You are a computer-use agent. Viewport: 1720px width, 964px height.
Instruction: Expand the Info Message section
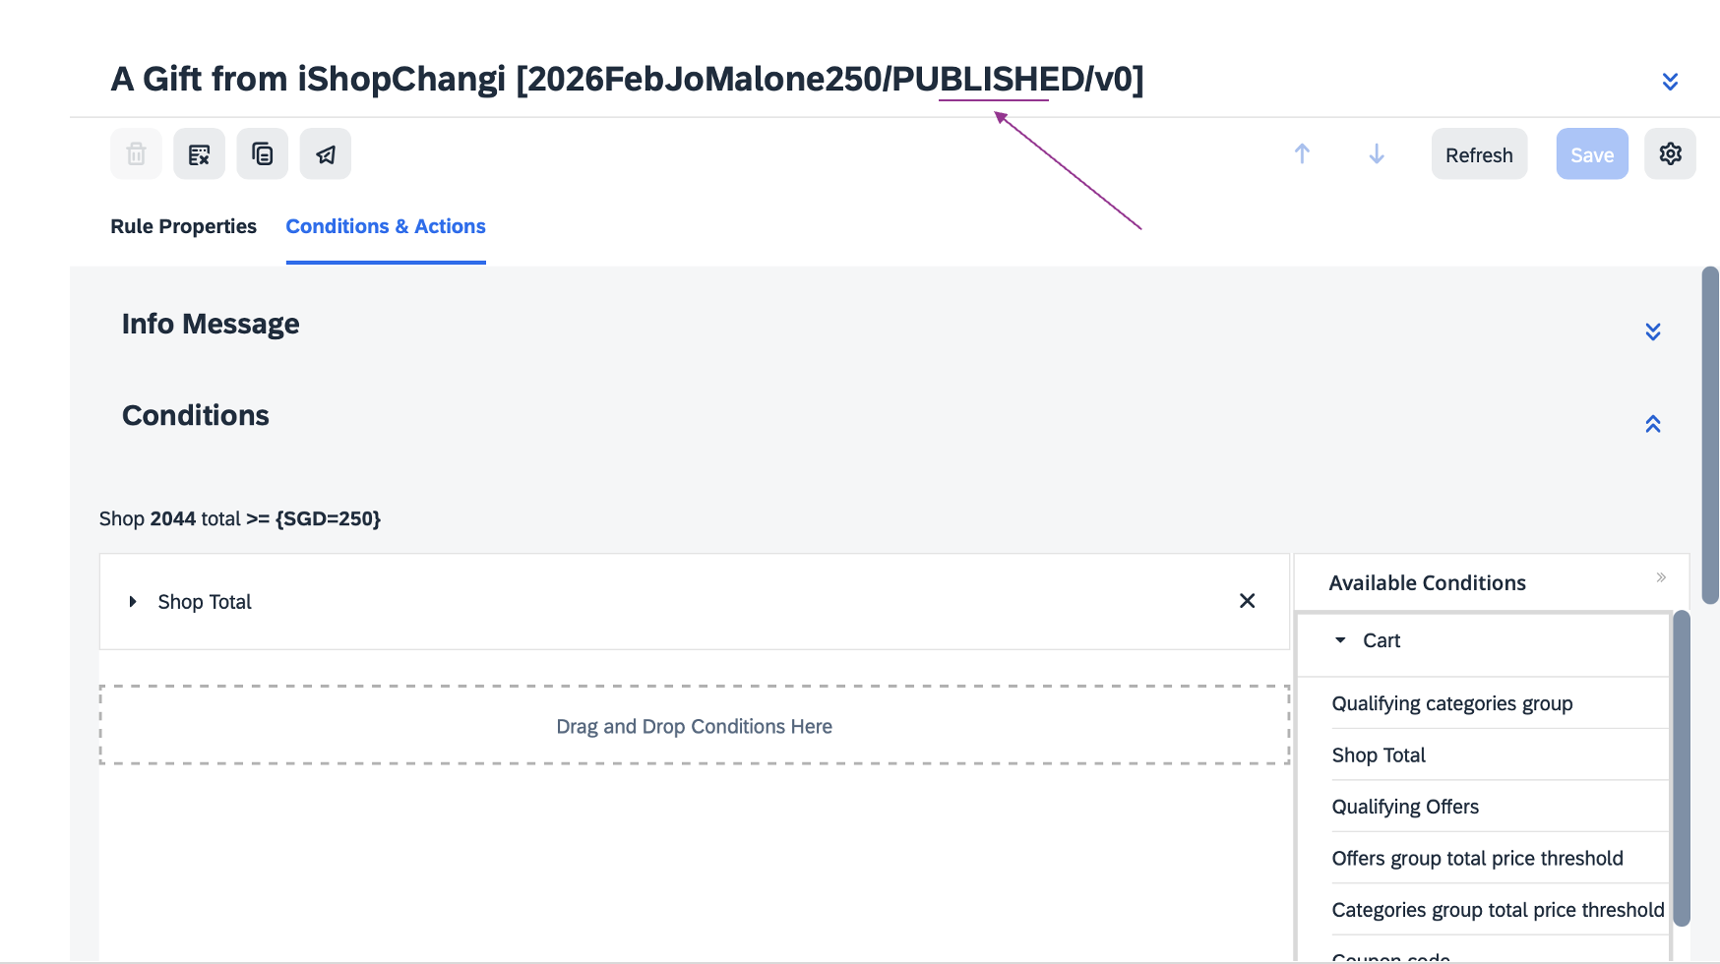[x=1653, y=331]
